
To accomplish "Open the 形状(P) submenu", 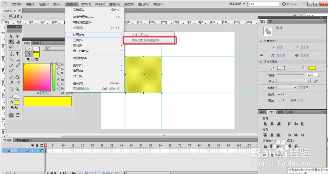I will [x=95, y=45].
